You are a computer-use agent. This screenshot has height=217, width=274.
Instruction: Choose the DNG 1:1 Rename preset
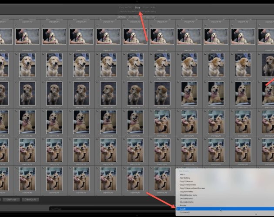(186, 198)
